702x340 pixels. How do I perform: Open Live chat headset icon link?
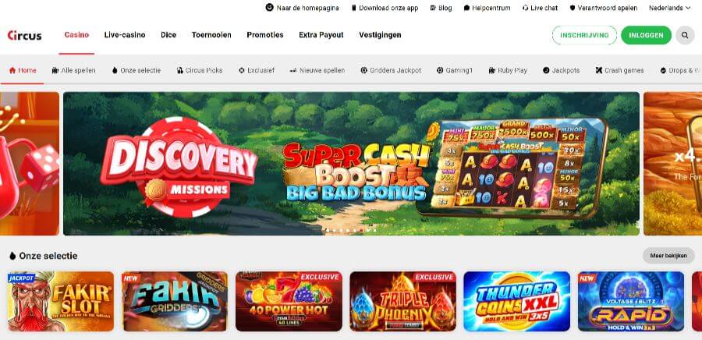pyautogui.click(x=525, y=8)
